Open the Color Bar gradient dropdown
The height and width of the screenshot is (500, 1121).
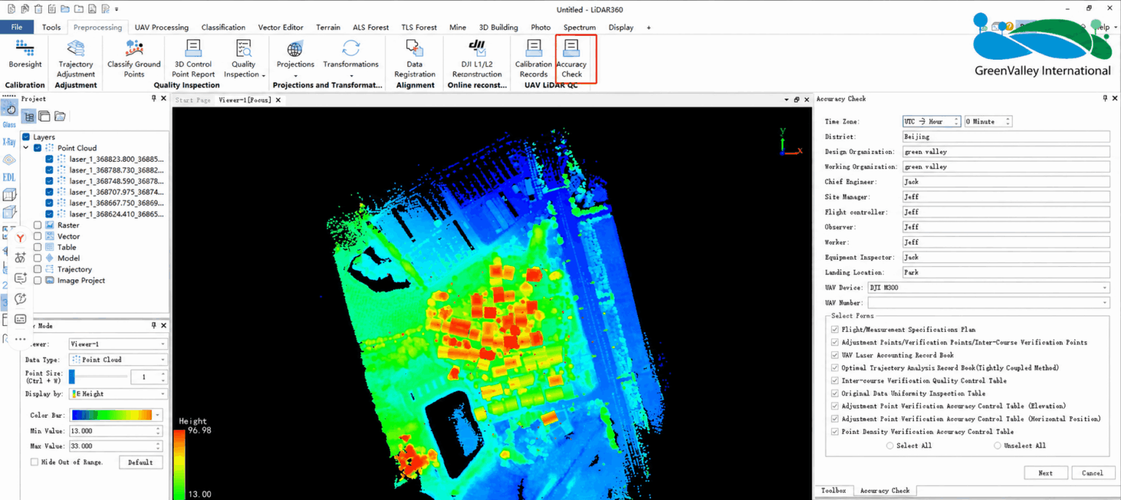tap(158, 415)
